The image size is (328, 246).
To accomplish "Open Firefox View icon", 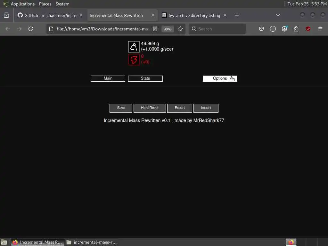I will point(6,15).
